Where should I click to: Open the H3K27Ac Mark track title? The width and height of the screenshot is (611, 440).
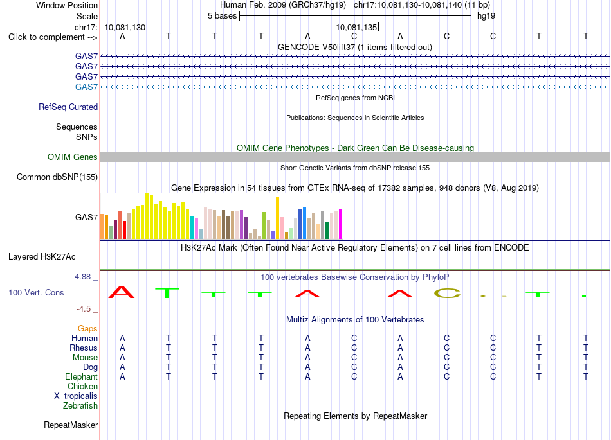coord(354,248)
